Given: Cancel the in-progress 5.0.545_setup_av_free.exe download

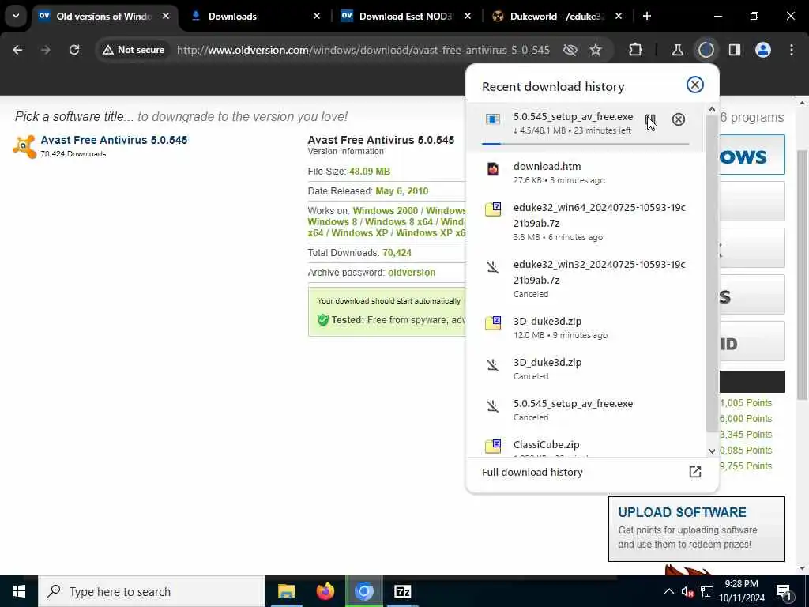Looking at the screenshot, I should tap(679, 120).
